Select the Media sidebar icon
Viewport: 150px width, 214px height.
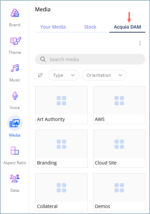coord(15,123)
